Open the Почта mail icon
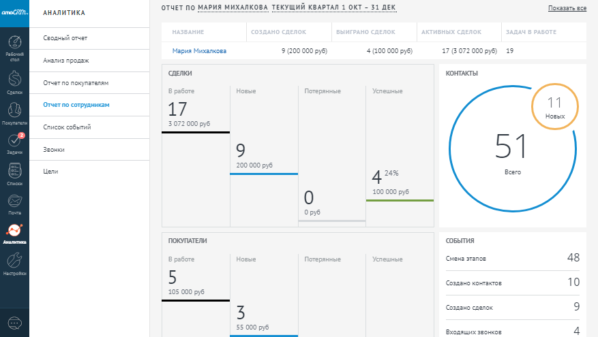The image size is (598, 337). pos(14,204)
